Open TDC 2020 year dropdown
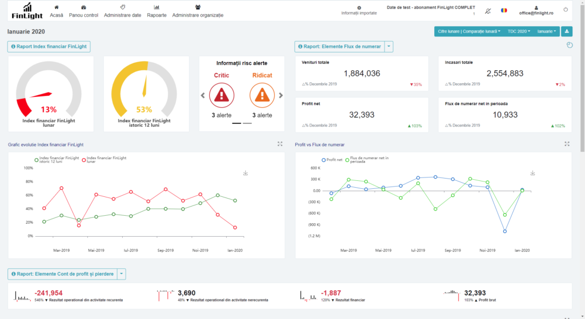Image resolution: width=585 pixels, height=319 pixels. [x=519, y=31]
